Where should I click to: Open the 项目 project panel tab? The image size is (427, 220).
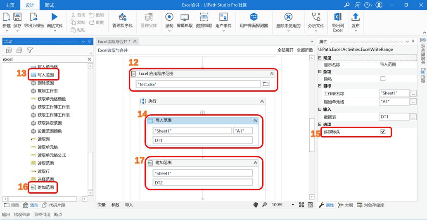coord(12,205)
